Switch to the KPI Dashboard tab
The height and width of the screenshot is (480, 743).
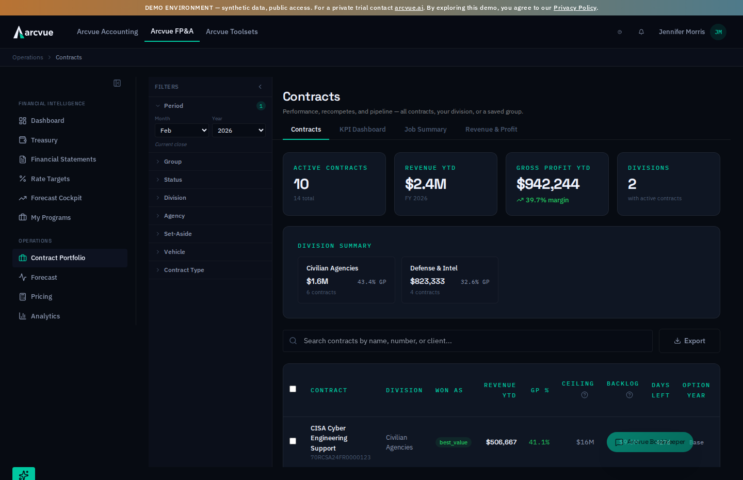point(363,130)
